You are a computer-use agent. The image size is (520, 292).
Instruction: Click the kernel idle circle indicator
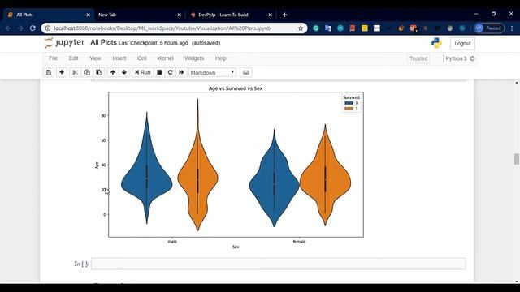coord(472,58)
